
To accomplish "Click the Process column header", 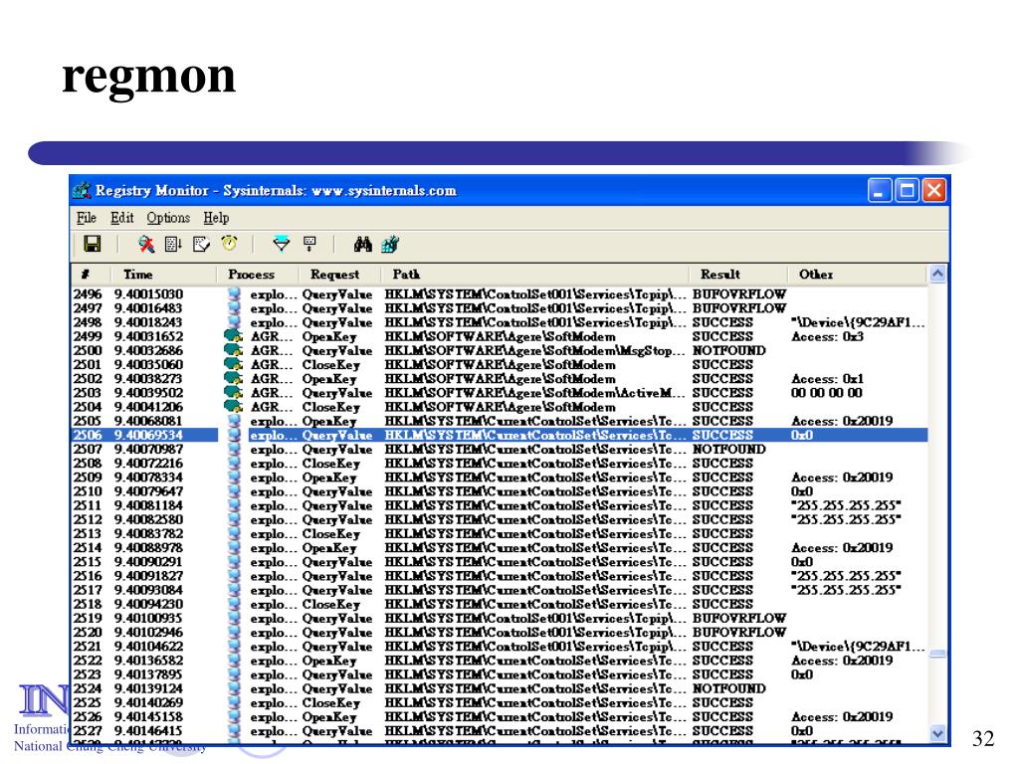I will click(258, 275).
